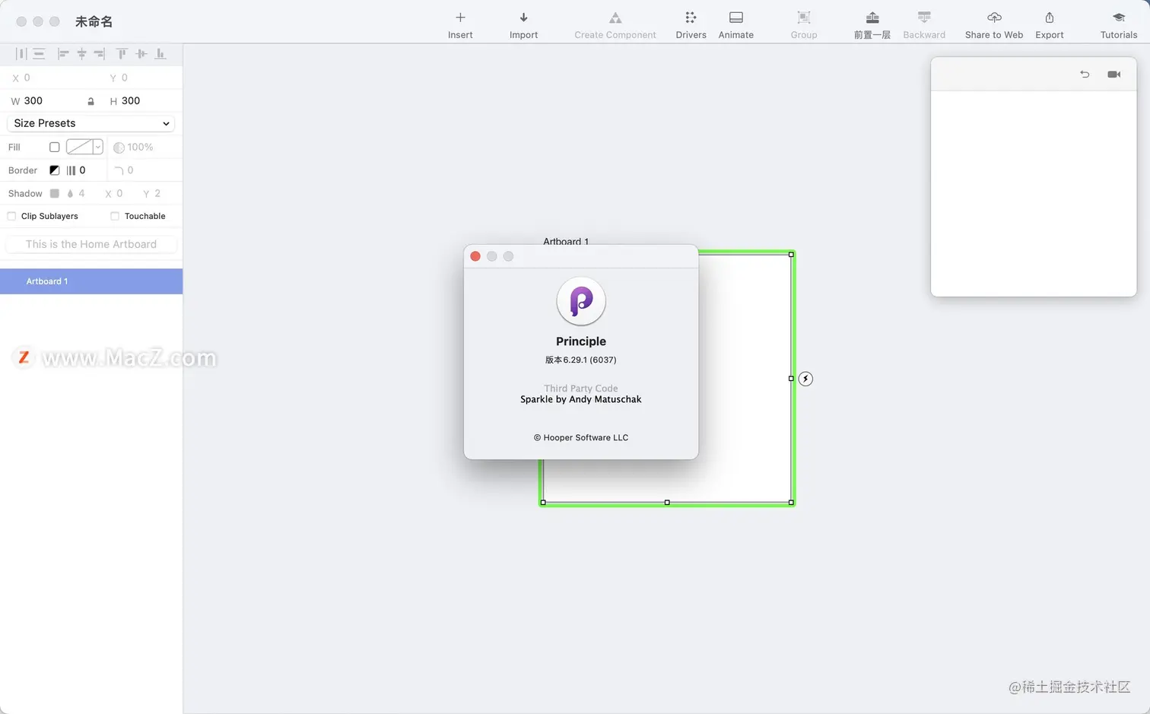Select Artboard 1 in the layer list
The height and width of the screenshot is (714, 1150).
point(91,281)
